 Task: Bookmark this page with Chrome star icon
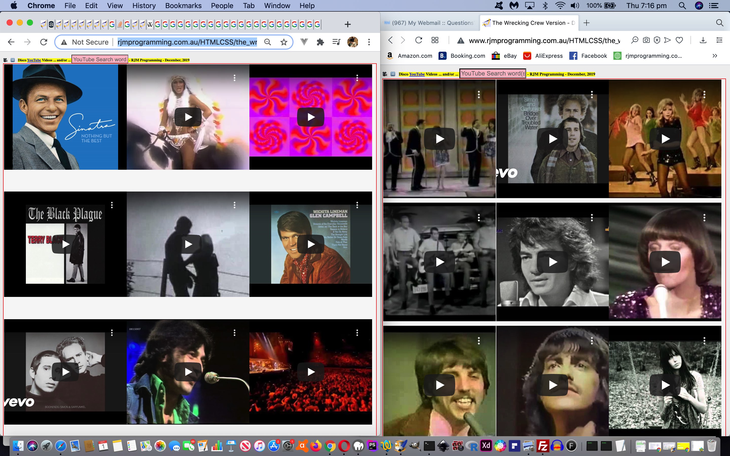tap(284, 42)
